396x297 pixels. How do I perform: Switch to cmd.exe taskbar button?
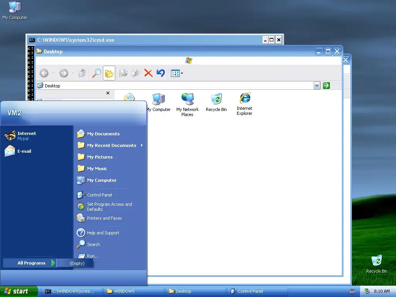click(72, 291)
